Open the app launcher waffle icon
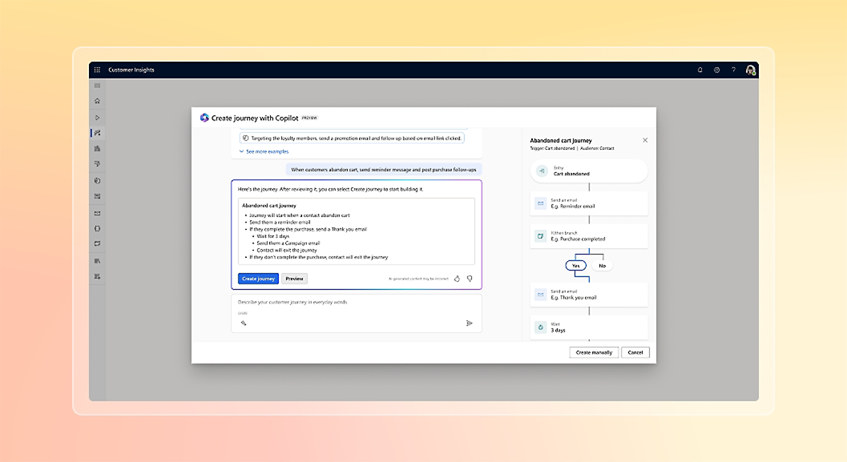Screen dimensions: 847x462 point(97,70)
